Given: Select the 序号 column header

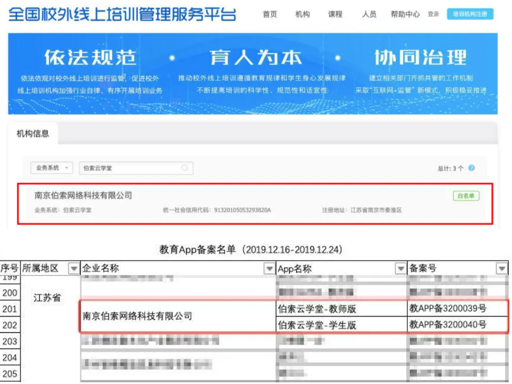Looking at the screenshot, I should 10,268.
